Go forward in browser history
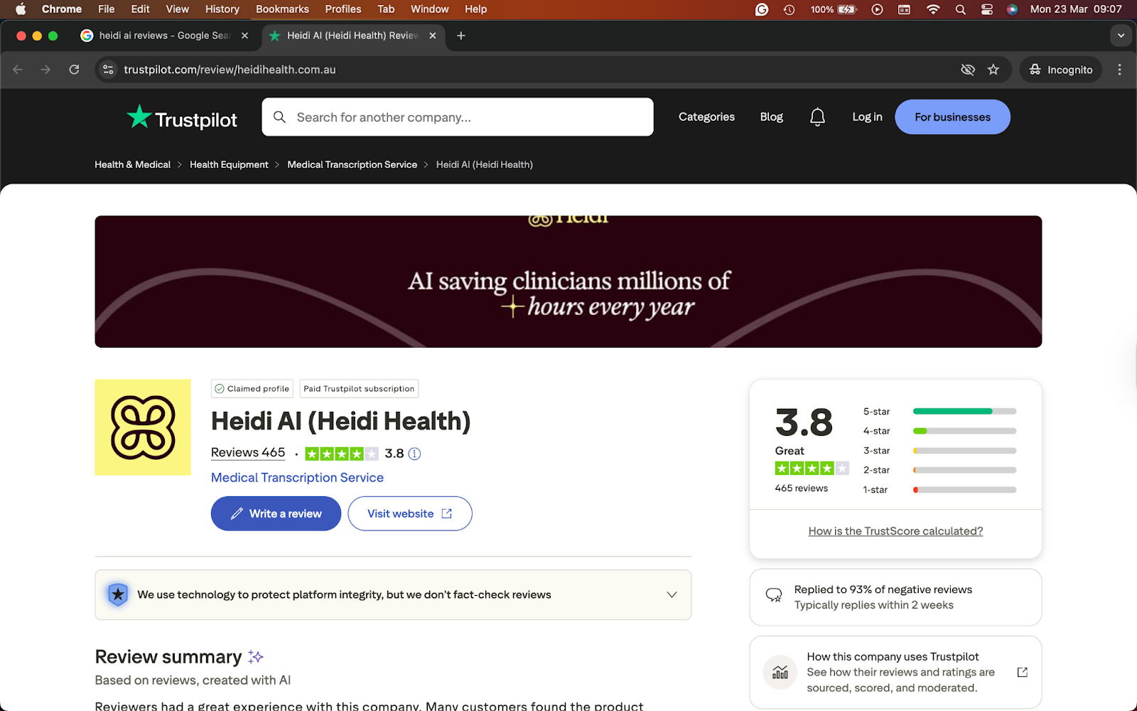Viewport: 1137px width, 711px height. click(45, 70)
